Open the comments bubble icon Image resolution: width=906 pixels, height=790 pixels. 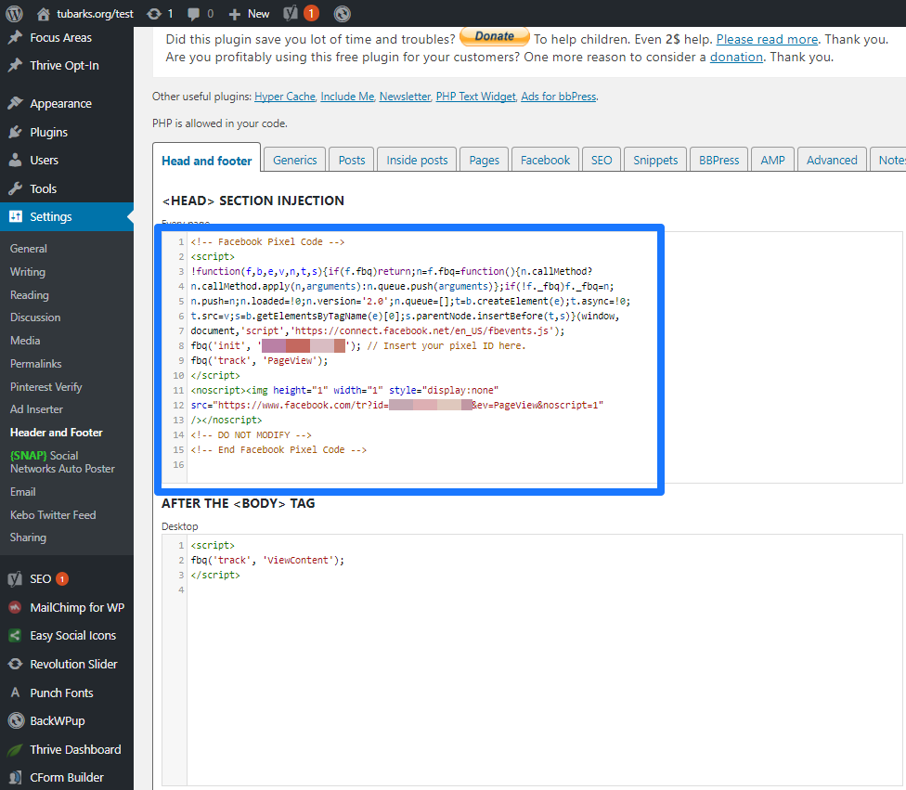point(193,14)
